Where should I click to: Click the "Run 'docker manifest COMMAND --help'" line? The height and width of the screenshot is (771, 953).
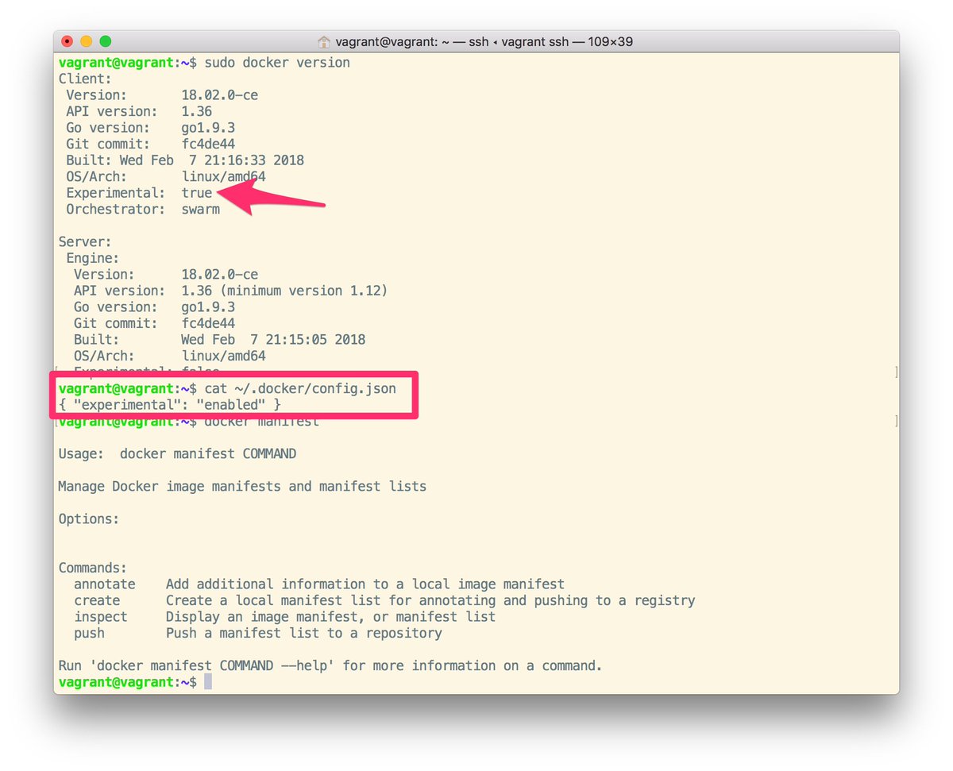click(x=330, y=665)
